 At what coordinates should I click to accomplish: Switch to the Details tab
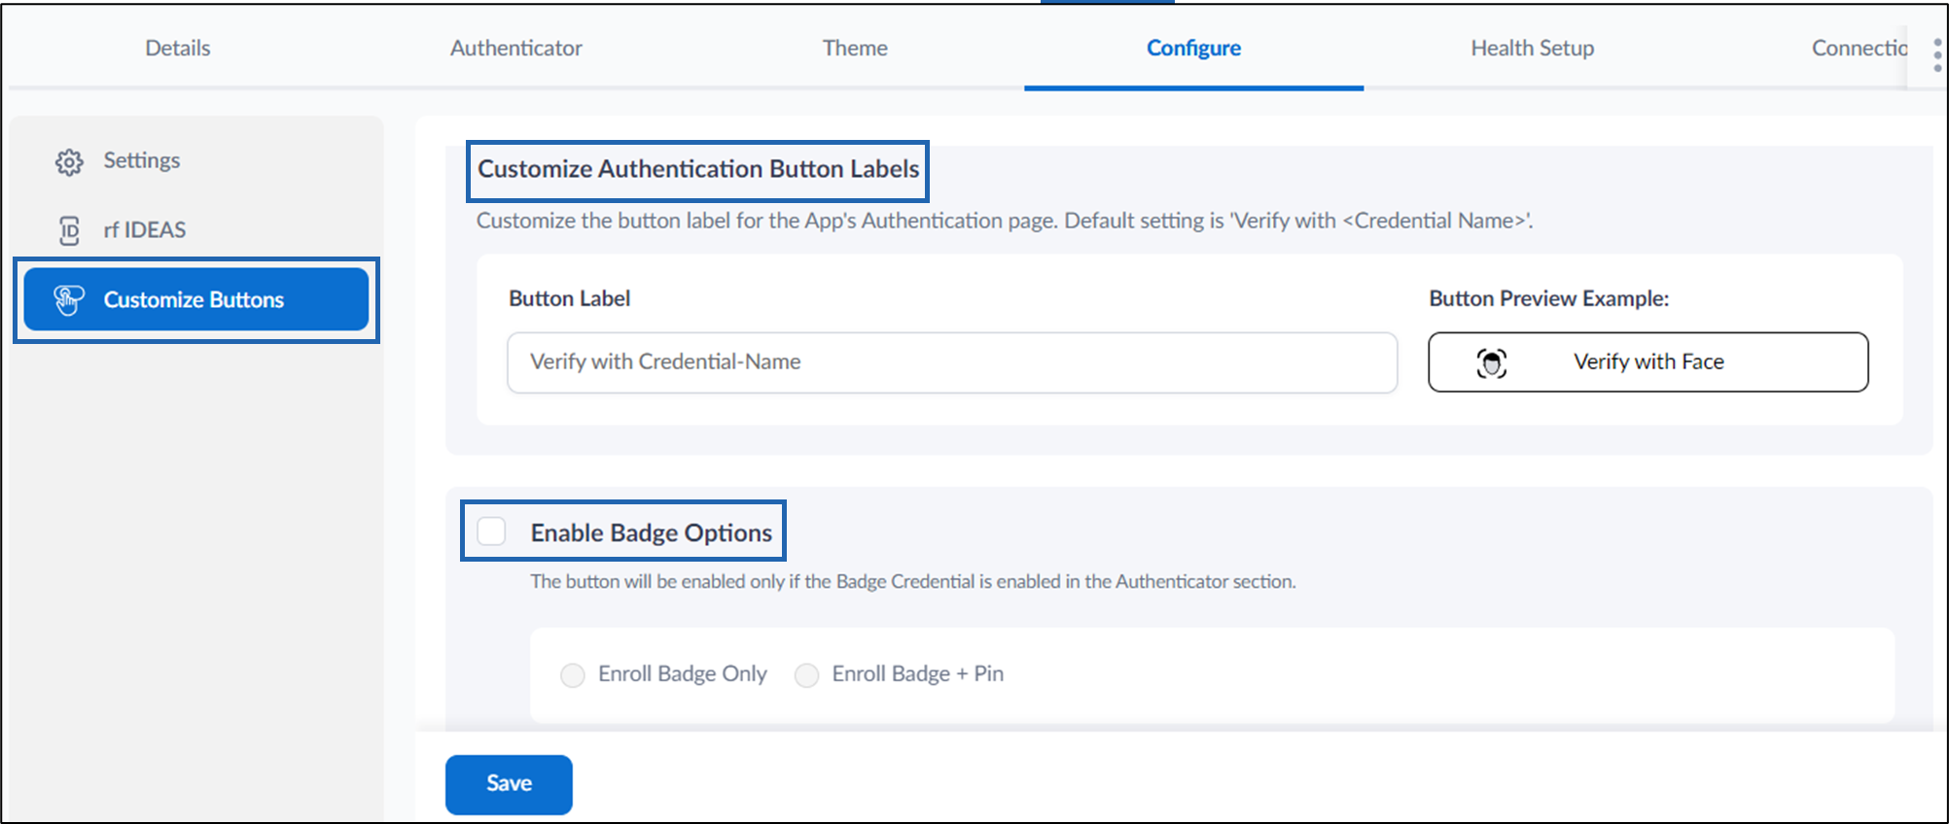178,48
